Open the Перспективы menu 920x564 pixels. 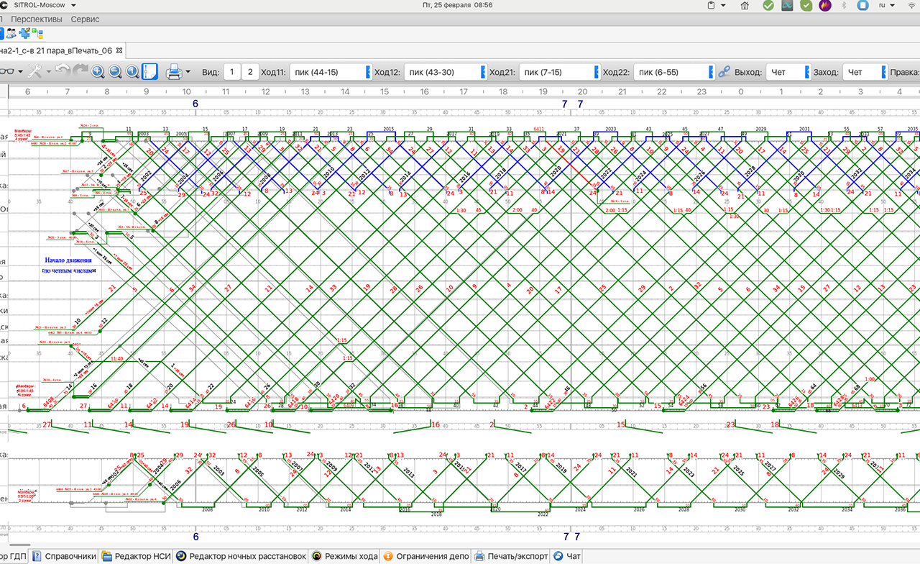36,19
